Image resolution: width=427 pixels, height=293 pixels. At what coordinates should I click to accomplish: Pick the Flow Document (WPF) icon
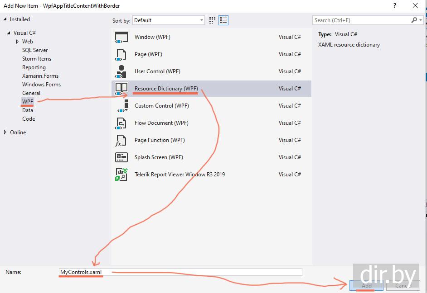pos(121,123)
